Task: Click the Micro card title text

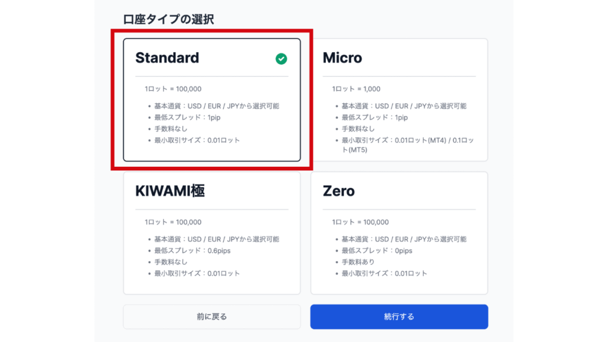Action: pos(343,58)
